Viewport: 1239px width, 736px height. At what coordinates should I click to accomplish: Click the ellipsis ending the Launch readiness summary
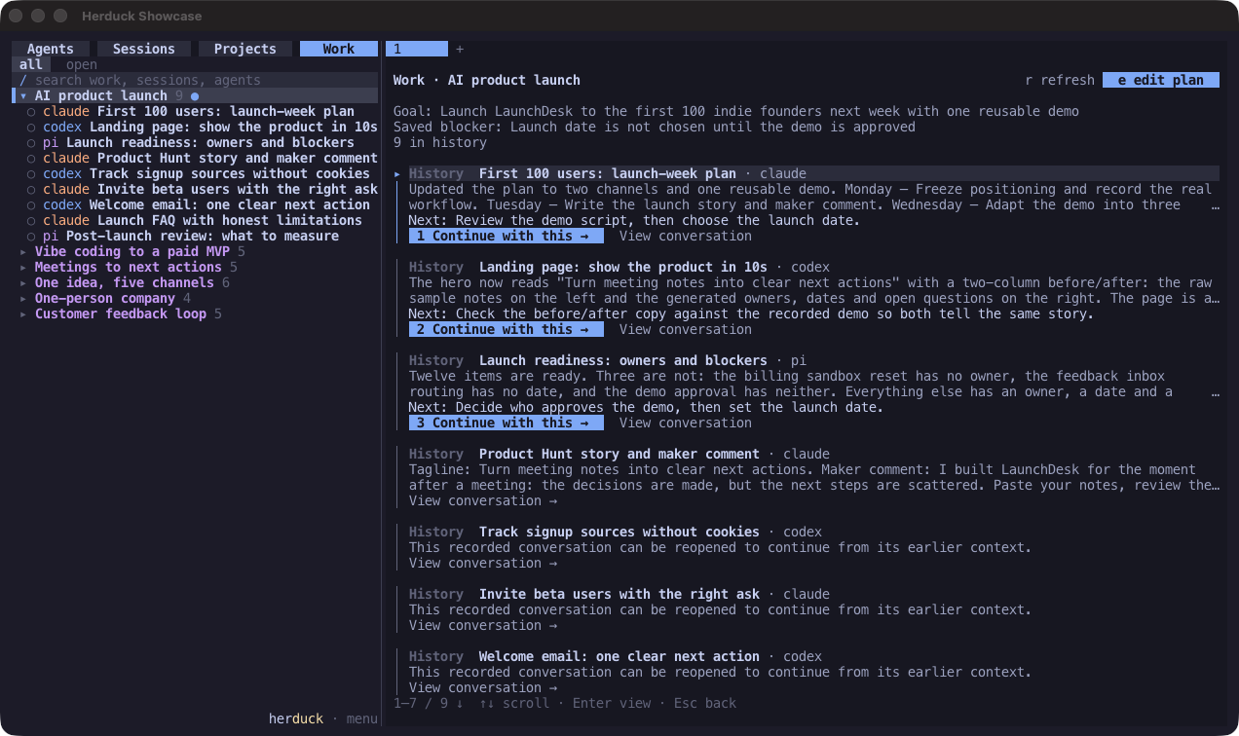click(x=1215, y=392)
